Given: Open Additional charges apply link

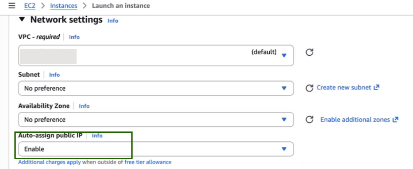Looking at the screenshot, I should [x=49, y=162].
